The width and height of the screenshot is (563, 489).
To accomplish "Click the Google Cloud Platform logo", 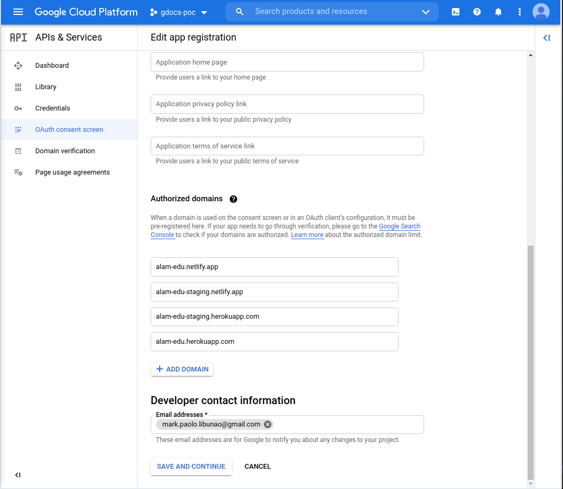I will (x=86, y=12).
